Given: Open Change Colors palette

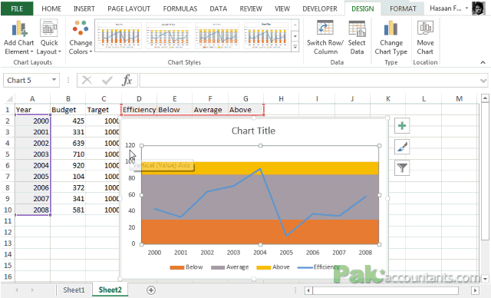Looking at the screenshot, I should pos(81,38).
